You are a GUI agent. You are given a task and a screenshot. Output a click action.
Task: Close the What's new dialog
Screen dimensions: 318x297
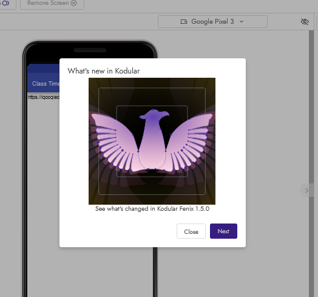pos(191,231)
